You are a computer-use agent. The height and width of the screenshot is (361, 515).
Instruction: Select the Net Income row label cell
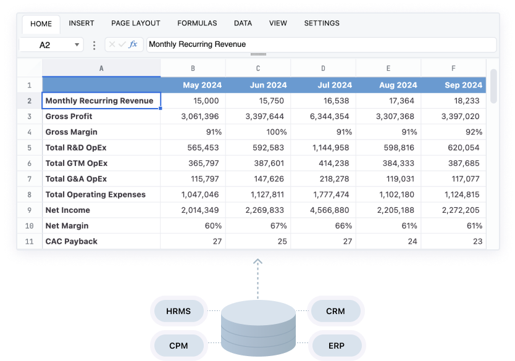tap(101, 210)
